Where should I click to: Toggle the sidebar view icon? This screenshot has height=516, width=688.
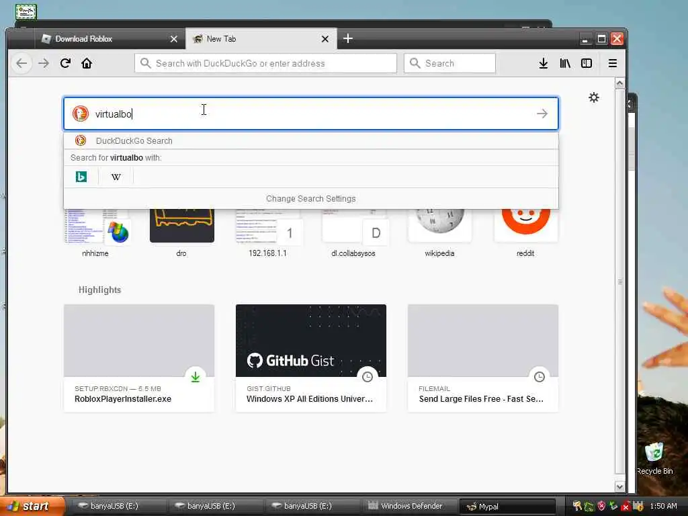pyautogui.click(x=587, y=63)
